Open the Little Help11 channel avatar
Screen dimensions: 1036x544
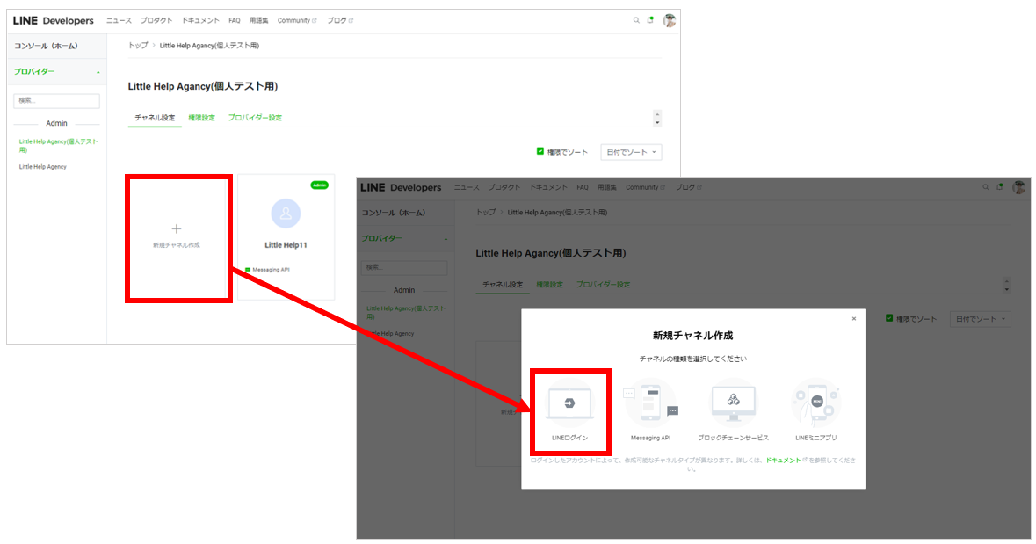(286, 214)
